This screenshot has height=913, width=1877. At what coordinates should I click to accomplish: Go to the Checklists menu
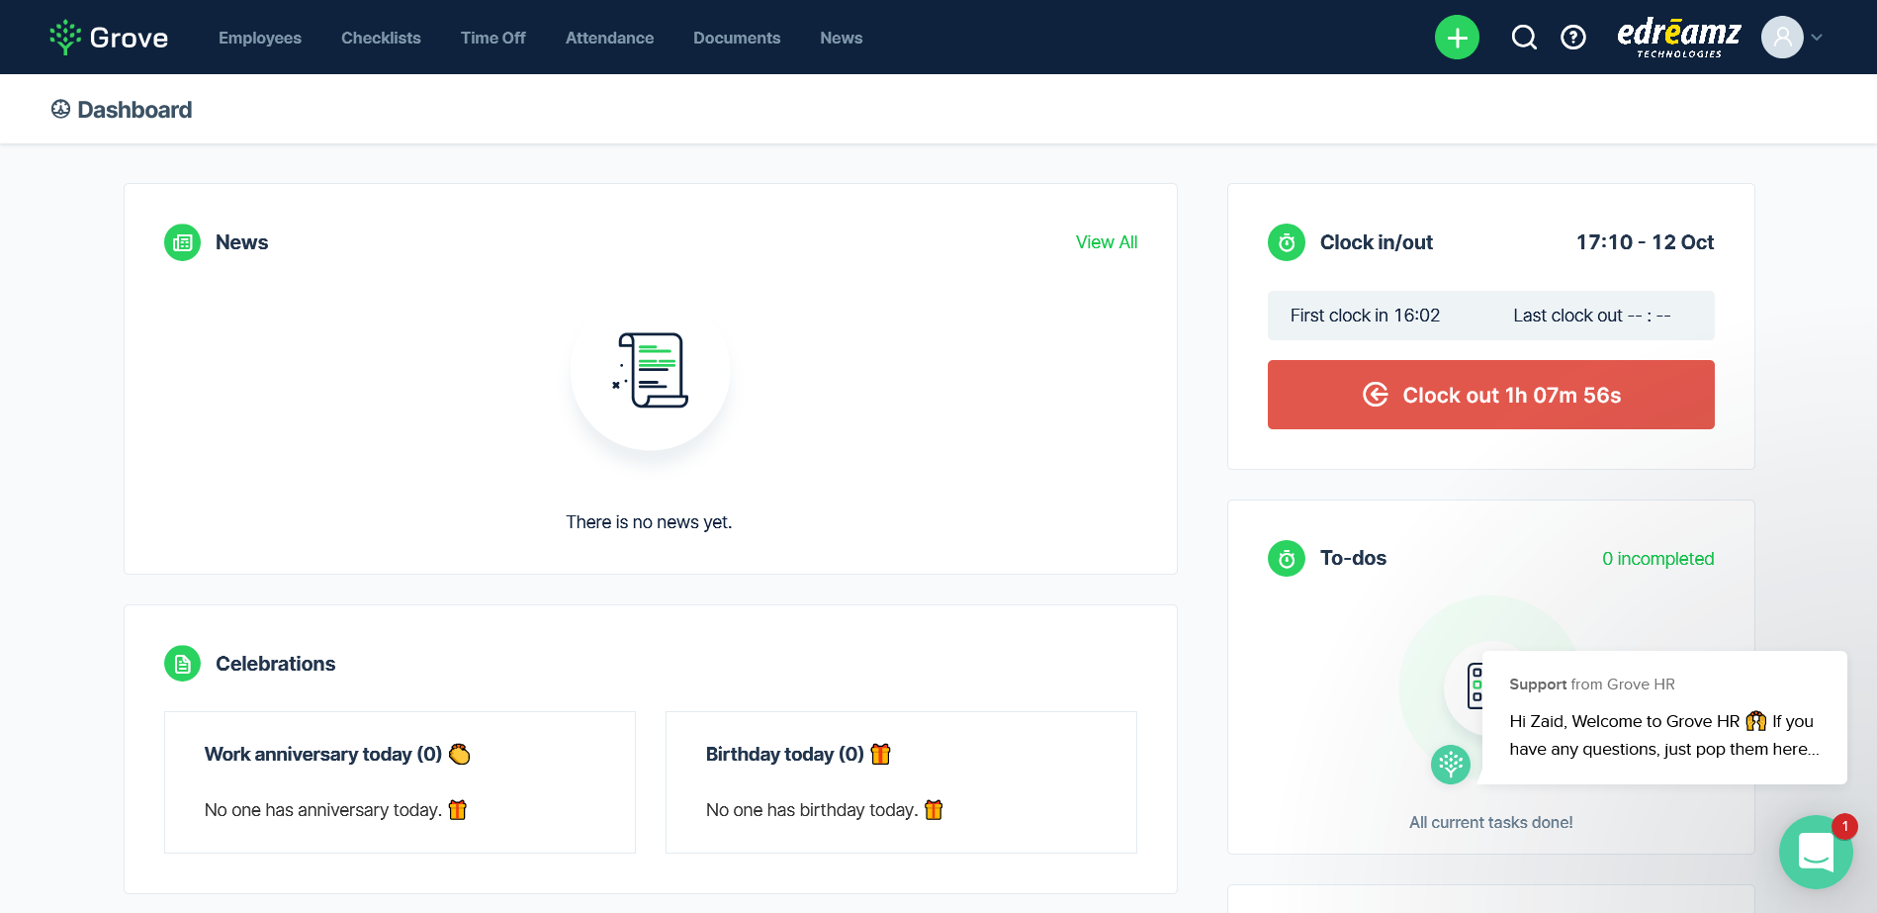coord(381,38)
